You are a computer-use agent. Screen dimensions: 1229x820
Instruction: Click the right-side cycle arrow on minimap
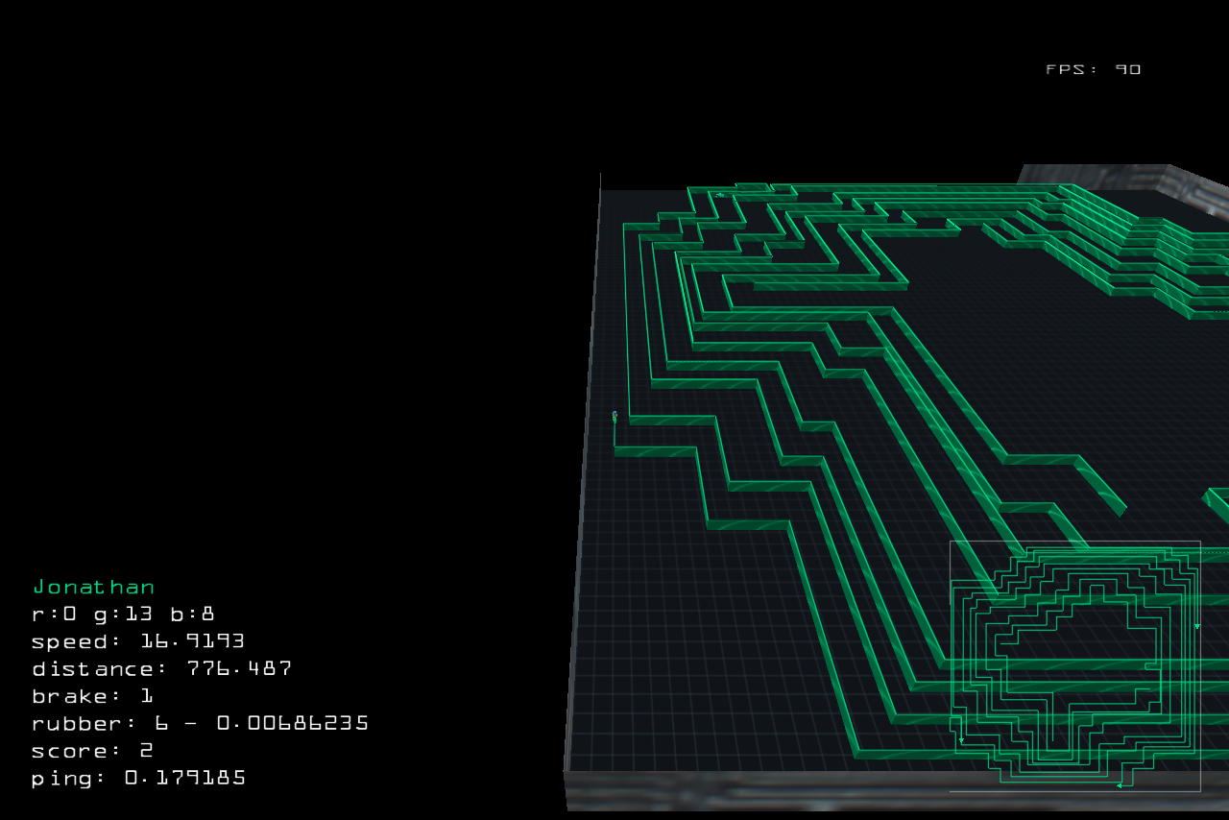pos(1197,626)
